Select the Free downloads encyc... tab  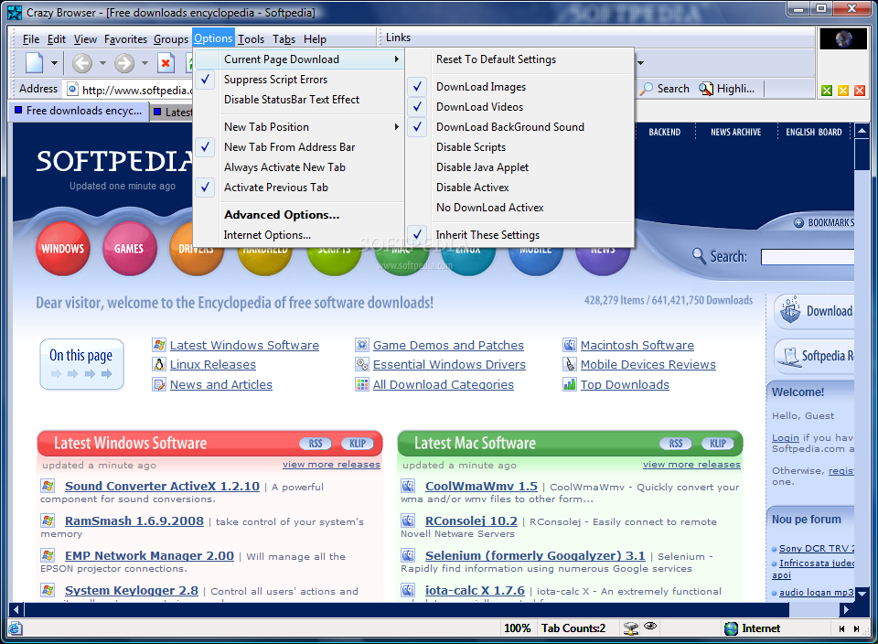(79, 111)
